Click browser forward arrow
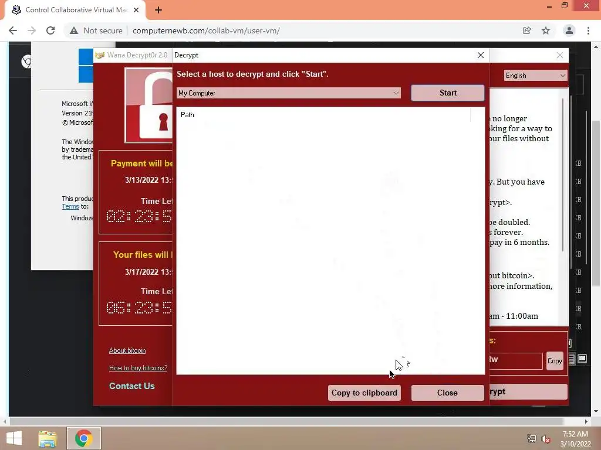Image resolution: width=601 pixels, height=450 pixels. pyautogui.click(x=32, y=30)
